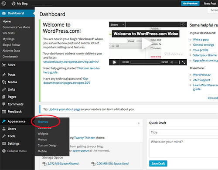Click the What's on your mind text area
The image size is (218, 170).
pos(184,148)
